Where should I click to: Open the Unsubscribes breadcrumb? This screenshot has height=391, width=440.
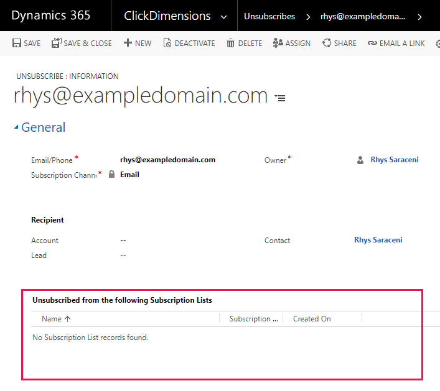[x=269, y=17]
